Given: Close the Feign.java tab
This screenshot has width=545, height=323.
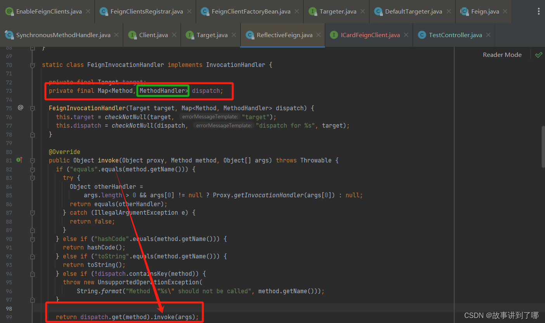Looking at the screenshot, I should tap(505, 12).
